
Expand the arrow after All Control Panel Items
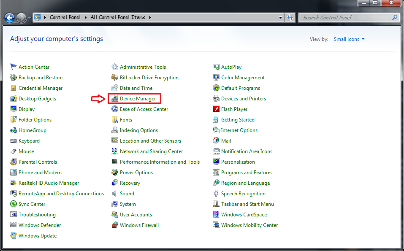tap(150, 17)
